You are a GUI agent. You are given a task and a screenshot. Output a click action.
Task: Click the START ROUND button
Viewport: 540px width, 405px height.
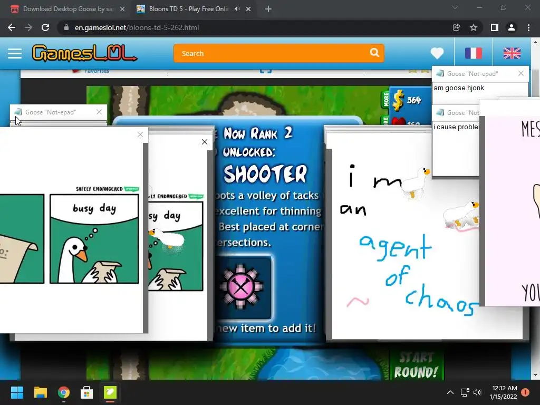pyautogui.click(x=416, y=366)
